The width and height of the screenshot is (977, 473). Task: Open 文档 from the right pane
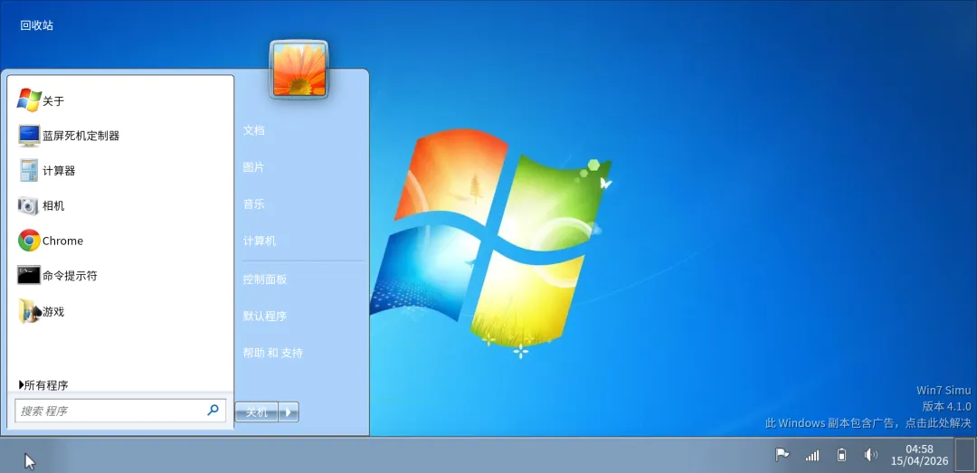(x=253, y=130)
